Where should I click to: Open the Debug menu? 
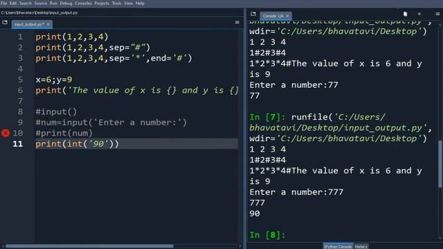66,3
